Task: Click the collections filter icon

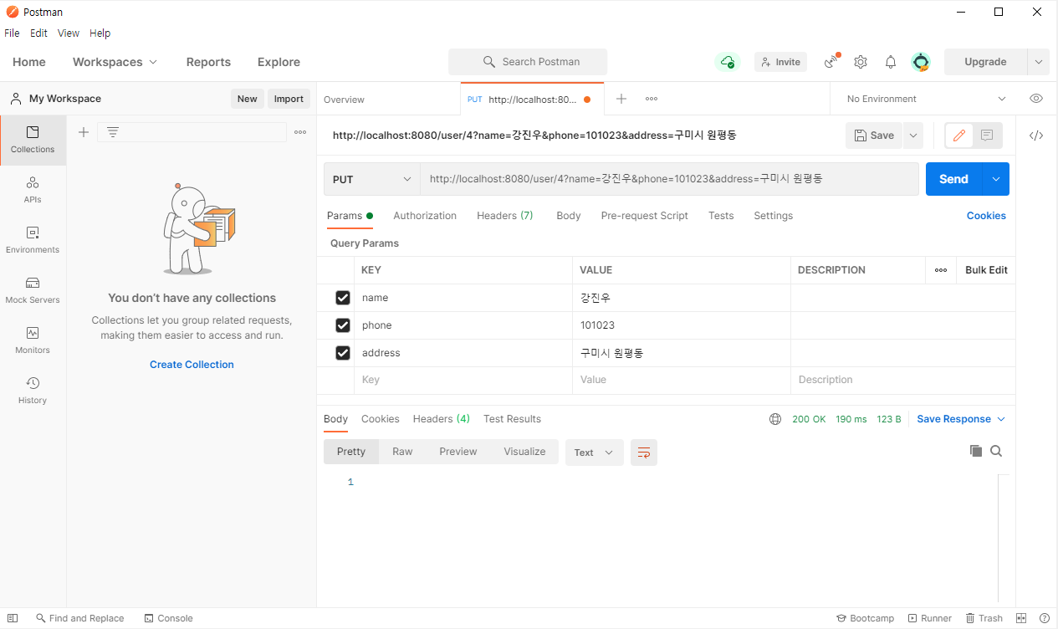Action: [x=113, y=132]
